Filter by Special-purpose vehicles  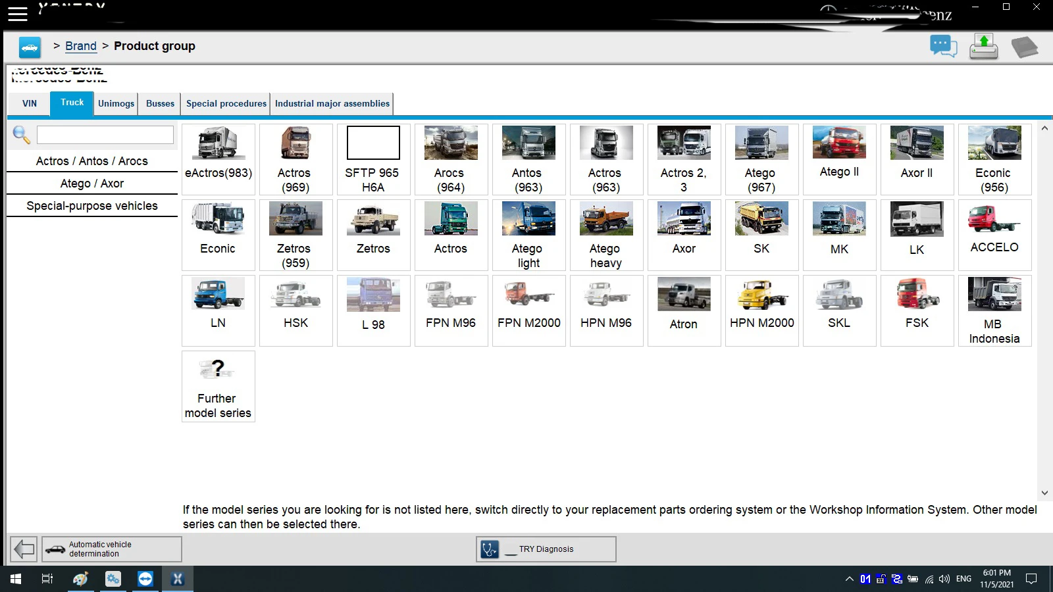coord(92,206)
